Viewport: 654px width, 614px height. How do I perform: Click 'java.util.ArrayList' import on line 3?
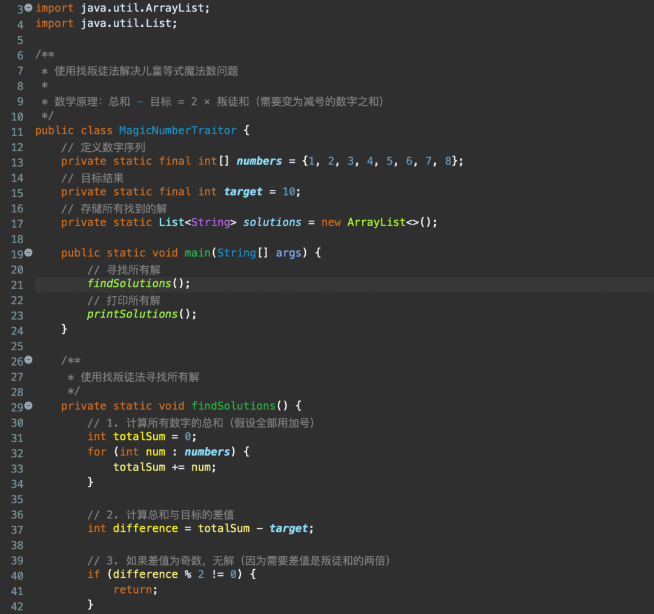coord(142,8)
